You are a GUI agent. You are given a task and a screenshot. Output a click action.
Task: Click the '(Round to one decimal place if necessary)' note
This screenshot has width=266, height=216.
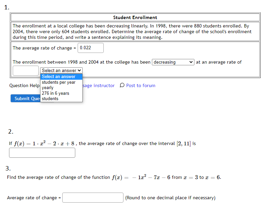point(170,198)
